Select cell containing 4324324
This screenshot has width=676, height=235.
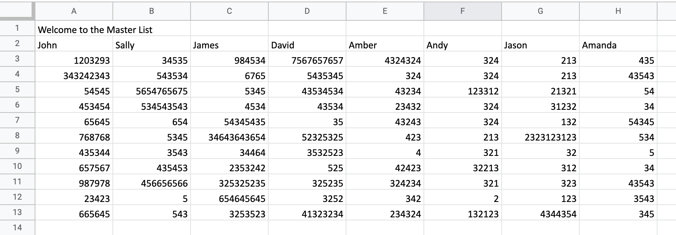click(385, 59)
